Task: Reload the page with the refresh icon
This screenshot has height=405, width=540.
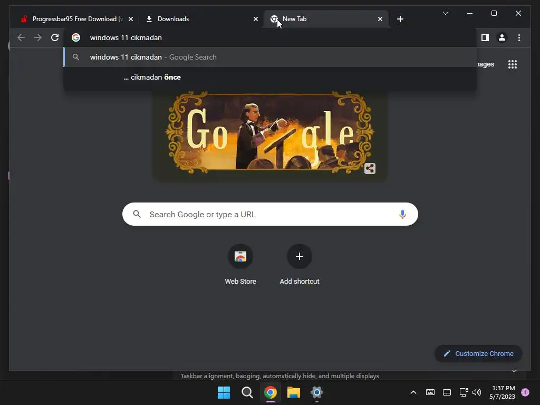Action: (55, 37)
